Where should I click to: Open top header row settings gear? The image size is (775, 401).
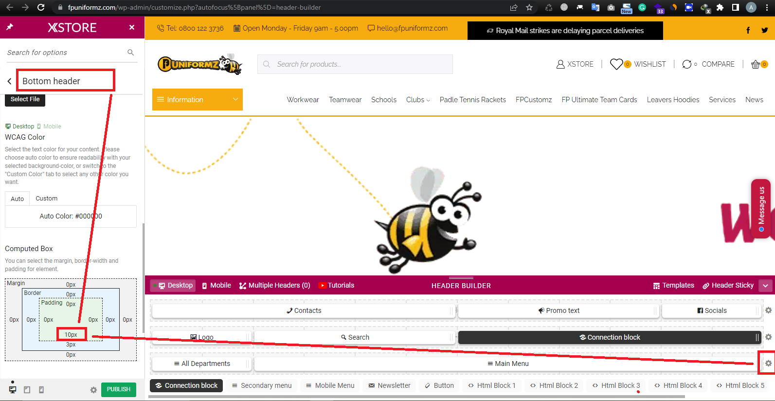[768, 310]
